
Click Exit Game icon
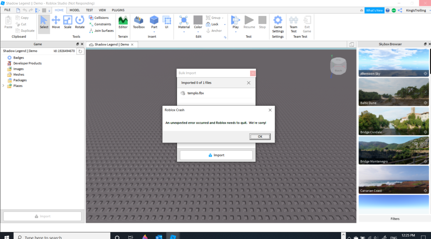click(307, 24)
